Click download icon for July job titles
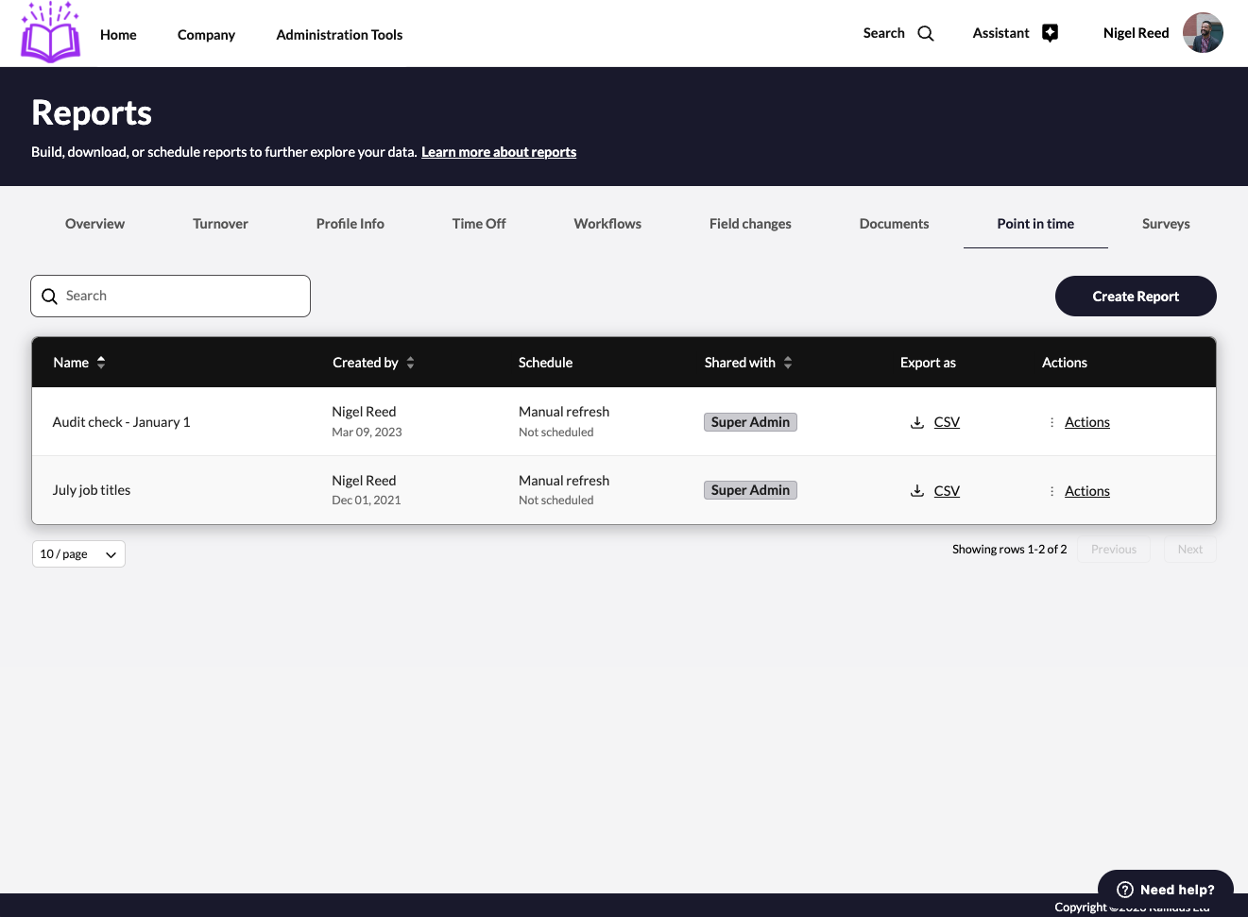 (x=916, y=491)
